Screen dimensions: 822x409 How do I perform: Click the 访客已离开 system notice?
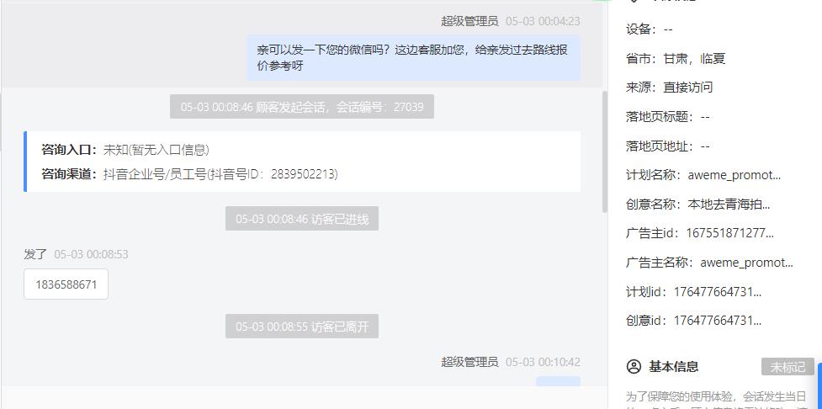[302, 327]
